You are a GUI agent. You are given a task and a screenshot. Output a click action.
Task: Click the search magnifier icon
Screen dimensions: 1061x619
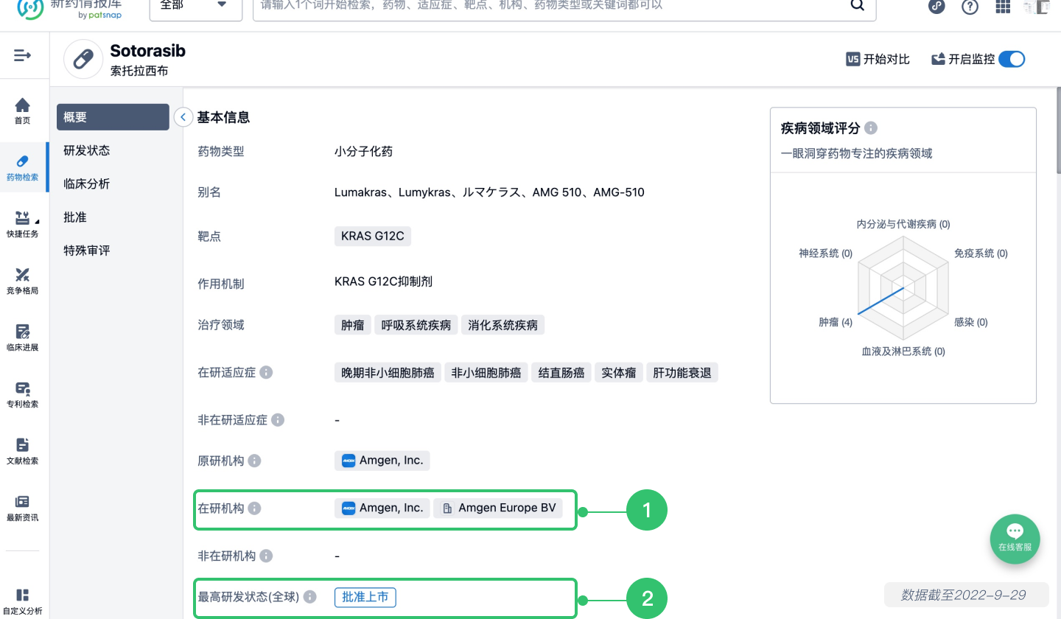(858, 5)
